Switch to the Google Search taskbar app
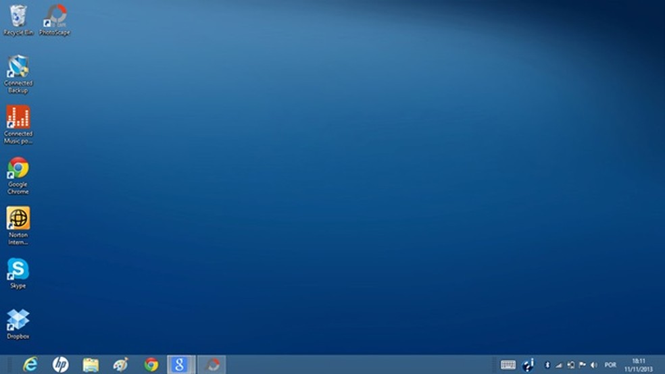 click(182, 365)
